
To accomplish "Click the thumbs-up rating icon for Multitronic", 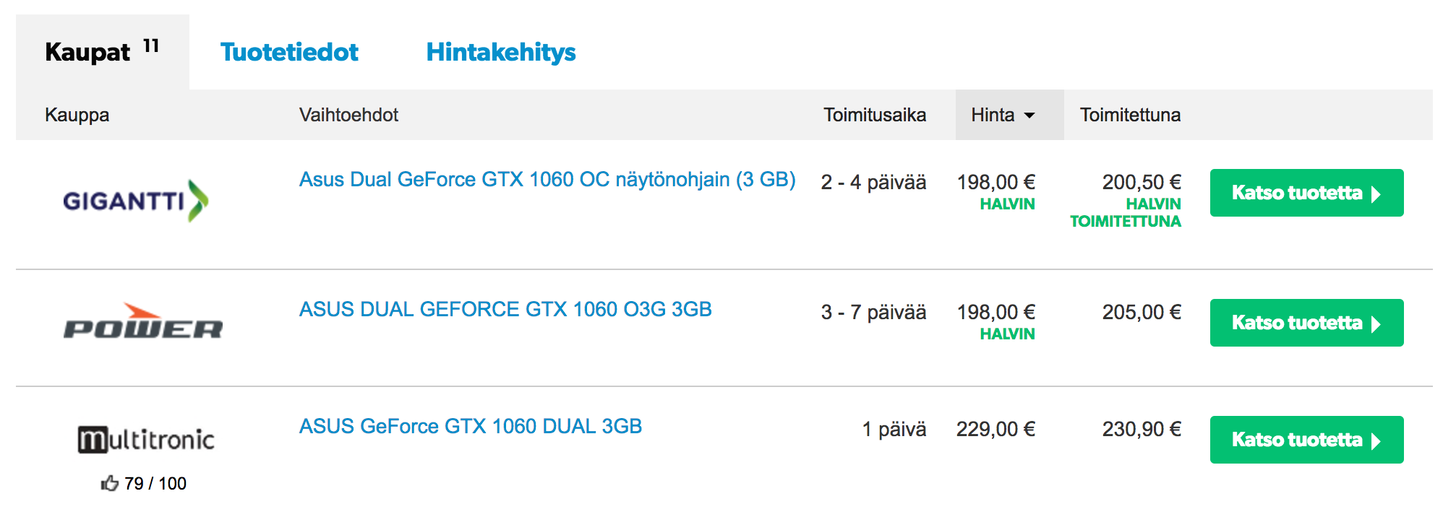I will (x=109, y=483).
